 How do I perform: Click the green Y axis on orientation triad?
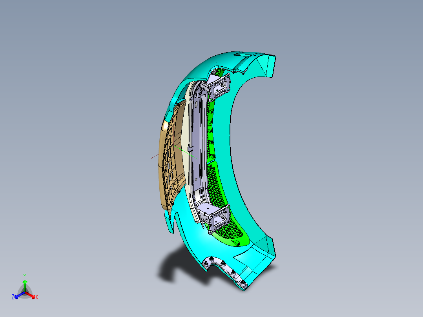click(x=25, y=283)
